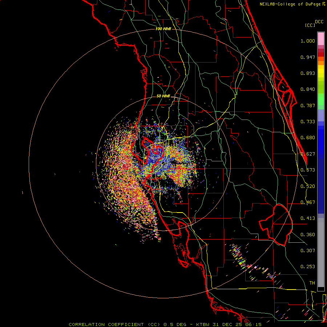Pick the black swatch beside TH
327x327 pixels.
[x=321, y=289]
